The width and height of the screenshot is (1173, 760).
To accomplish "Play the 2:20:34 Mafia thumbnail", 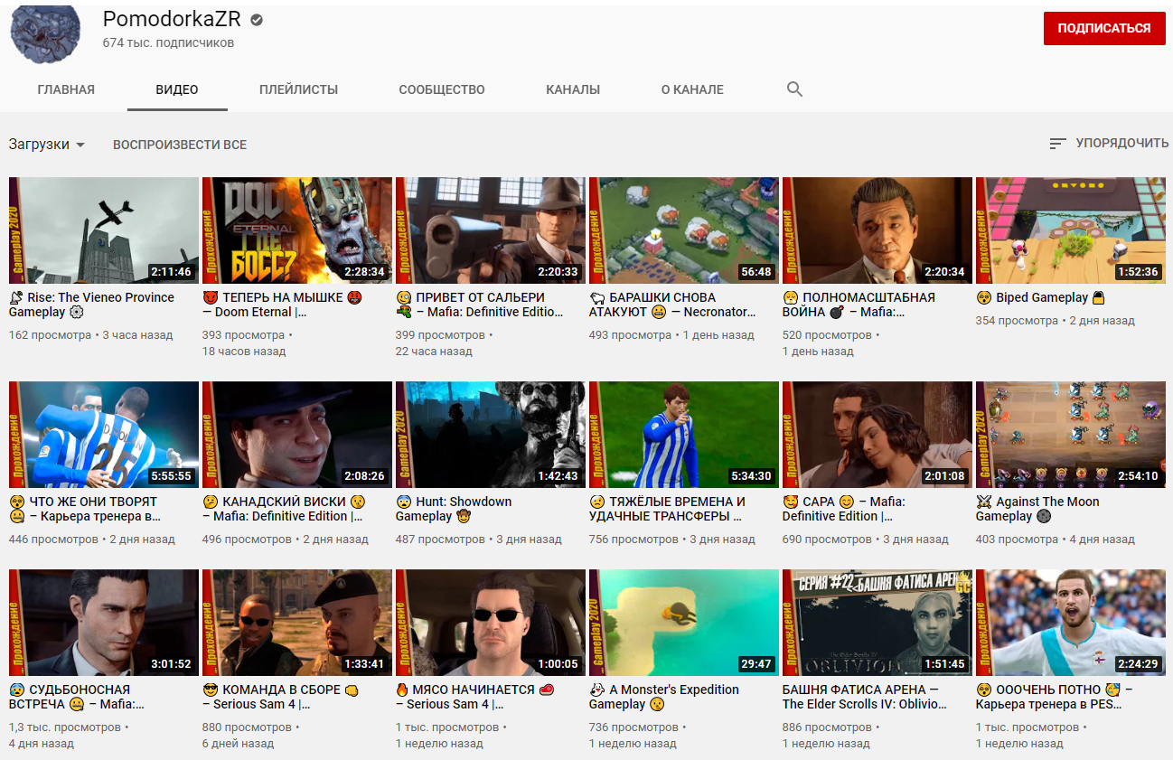I will (877, 230).
